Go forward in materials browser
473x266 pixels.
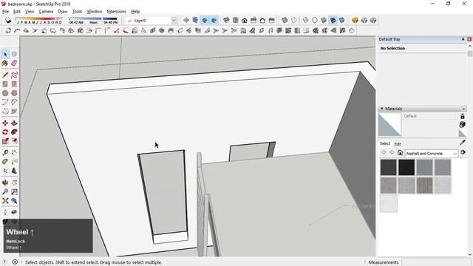click(392, 153)
